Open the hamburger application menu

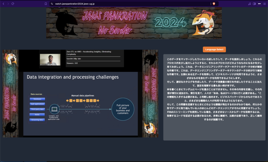pos(265,4)
